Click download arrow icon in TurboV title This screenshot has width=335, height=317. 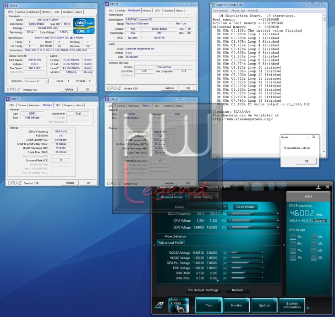319,187
